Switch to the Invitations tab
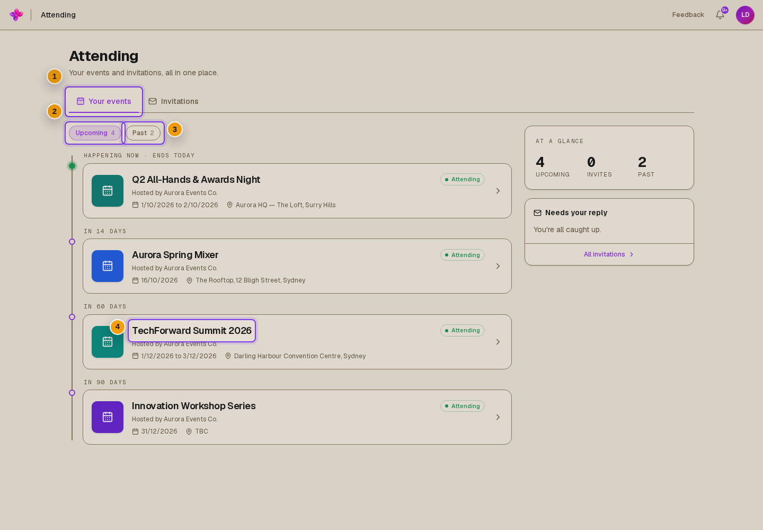 pos(173,101)
